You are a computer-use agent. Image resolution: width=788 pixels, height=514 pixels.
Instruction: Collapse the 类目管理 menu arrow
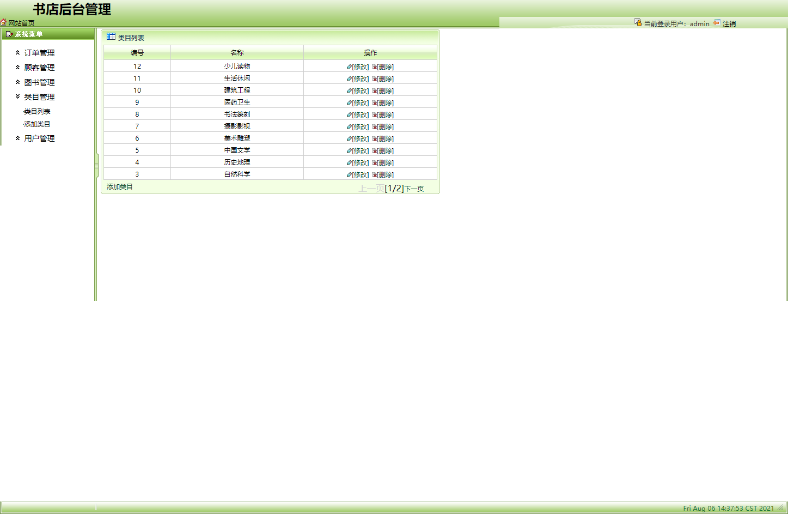pyautogui.click(x=17, y=97)
